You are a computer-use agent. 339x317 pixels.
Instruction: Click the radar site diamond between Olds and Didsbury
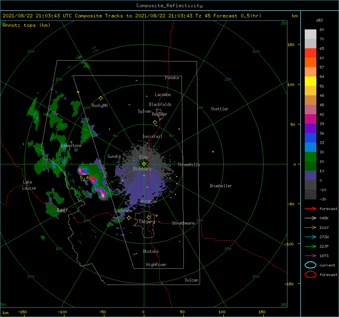tap(144, 164)
